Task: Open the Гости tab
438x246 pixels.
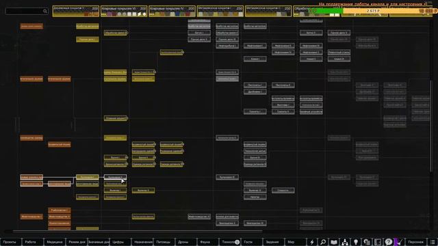Action: point(252,242)
